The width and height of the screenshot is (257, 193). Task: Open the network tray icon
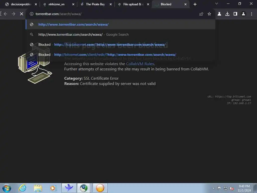(226, 188)
